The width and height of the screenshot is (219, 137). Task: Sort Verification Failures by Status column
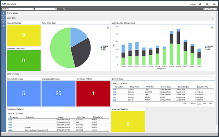pos(60,117)
